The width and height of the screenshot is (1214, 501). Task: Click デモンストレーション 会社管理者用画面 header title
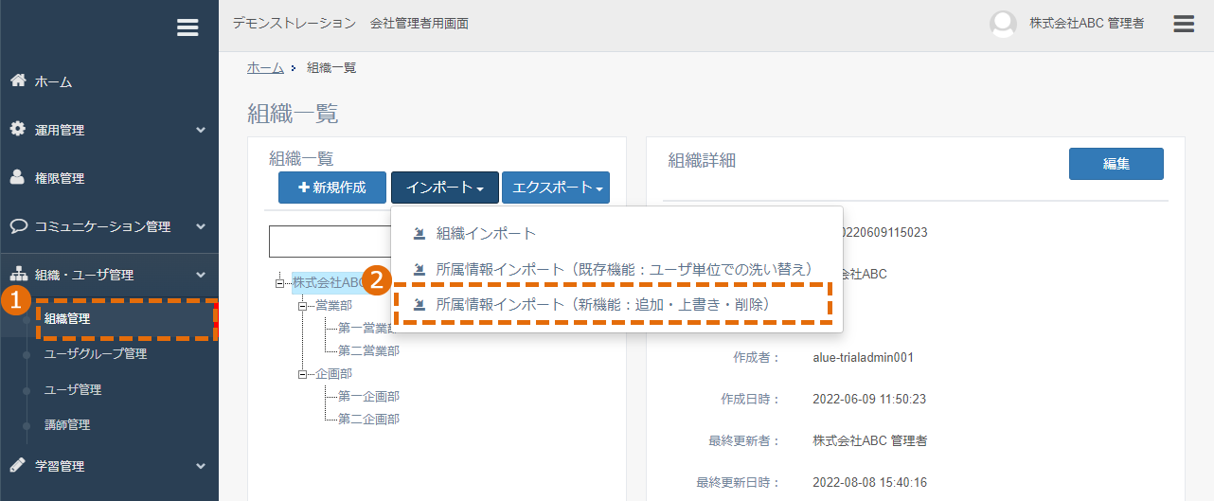click(x=350, y=23)
